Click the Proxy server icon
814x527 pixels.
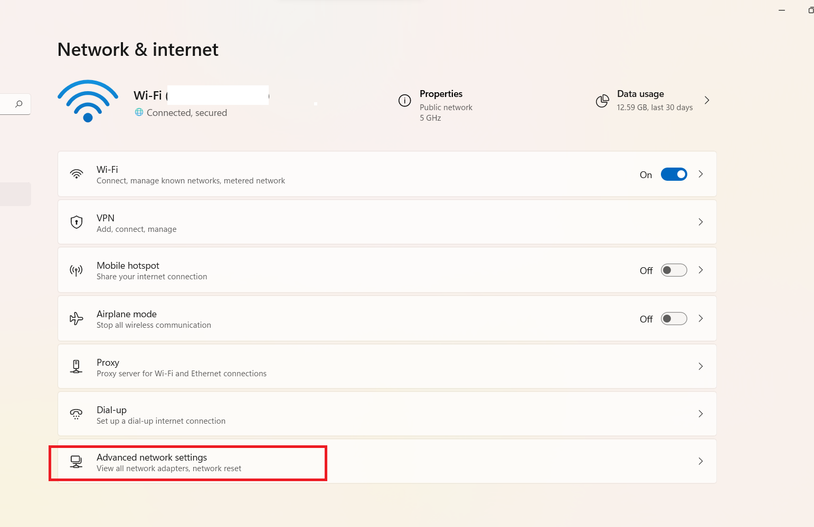click(77, 366)
